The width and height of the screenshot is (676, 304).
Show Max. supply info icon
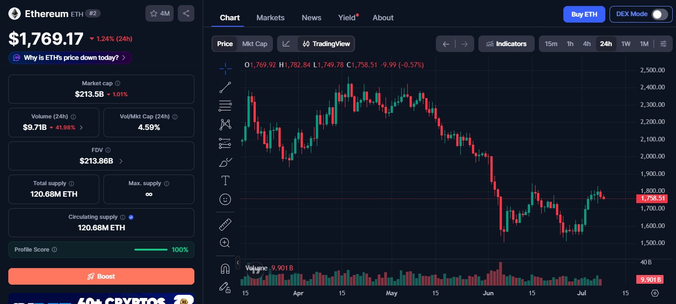click(167, 183)
